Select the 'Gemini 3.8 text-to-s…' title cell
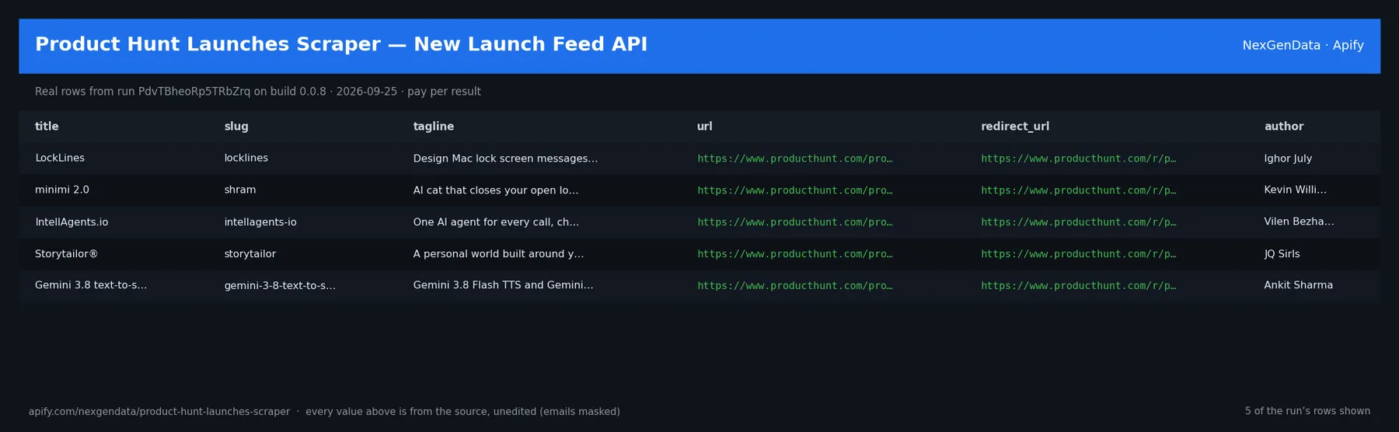The width and height of the screenshot is (1399, 432). click(91, 286)
